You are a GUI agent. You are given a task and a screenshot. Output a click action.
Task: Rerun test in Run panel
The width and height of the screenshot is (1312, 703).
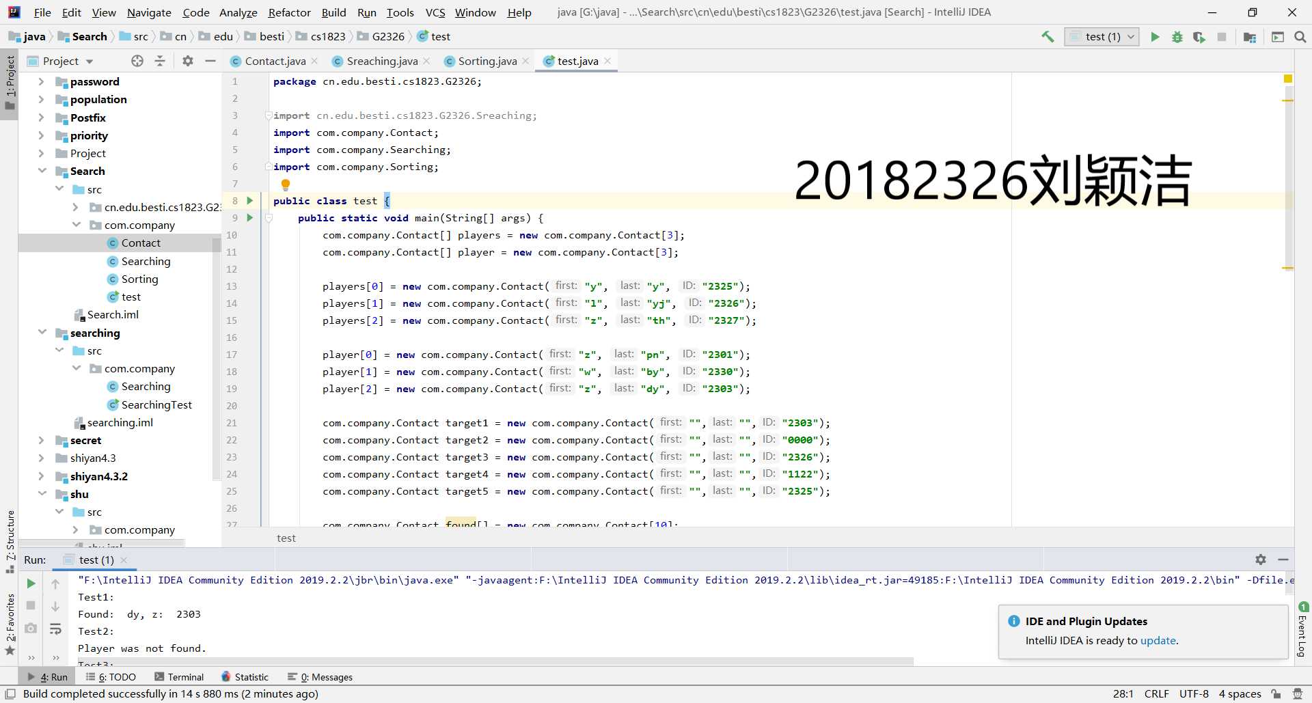[x=31, y=583]
